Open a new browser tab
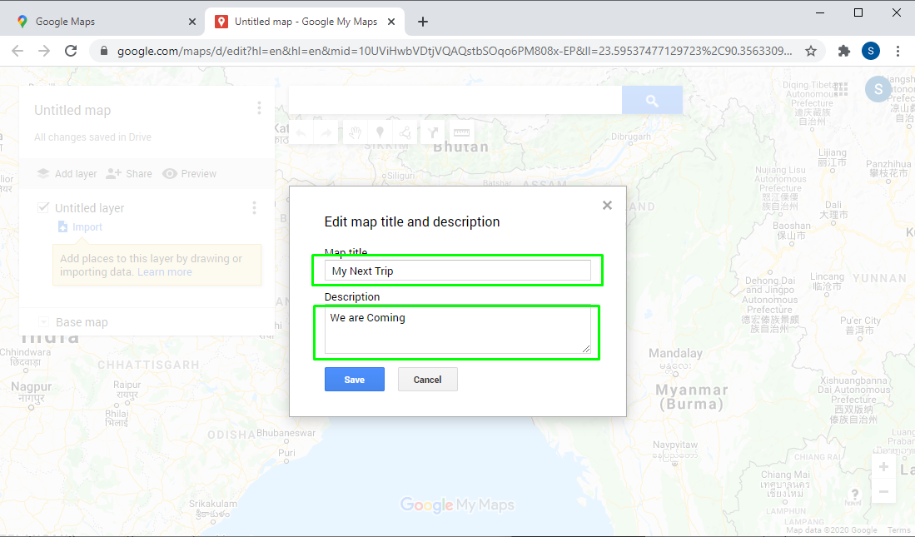 click(x=423, y=22)
